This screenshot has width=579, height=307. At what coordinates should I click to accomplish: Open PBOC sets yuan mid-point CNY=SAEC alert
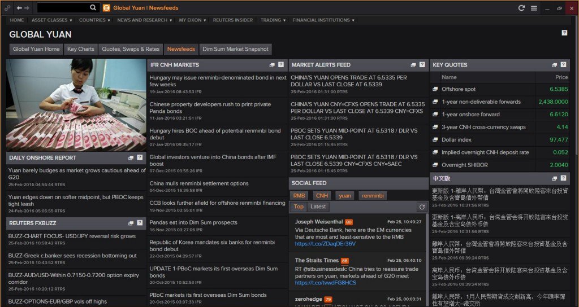354,160
